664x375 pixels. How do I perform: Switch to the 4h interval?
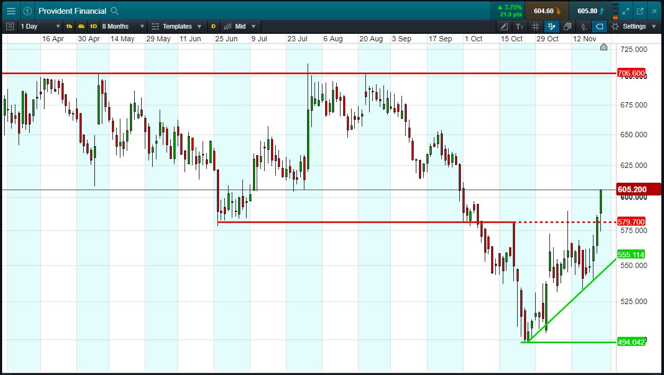click(x=81, y=26)
